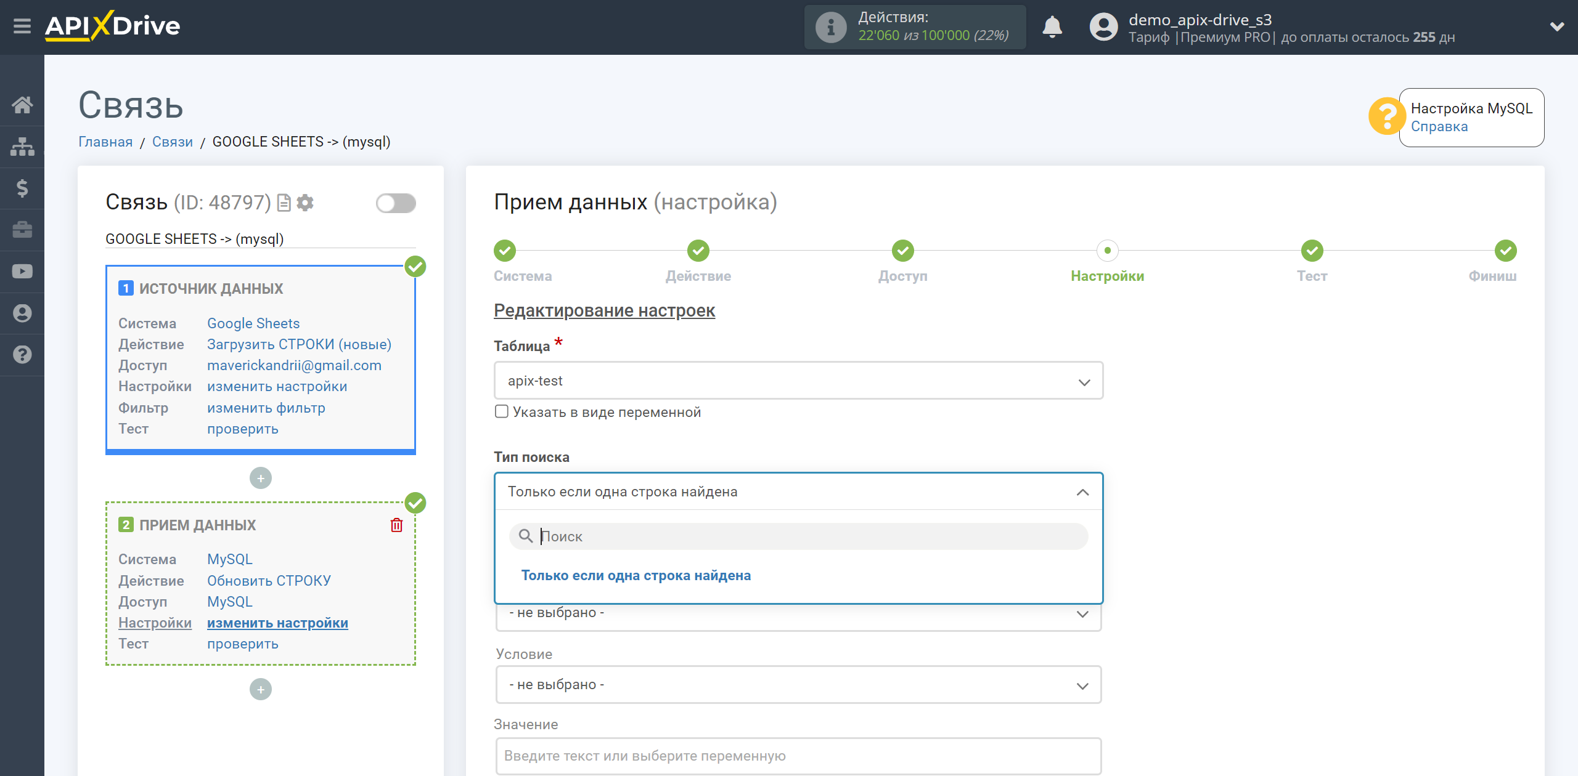1578x776 pixels.
Task: Go to the Действие step
Action: click(698, 251)
